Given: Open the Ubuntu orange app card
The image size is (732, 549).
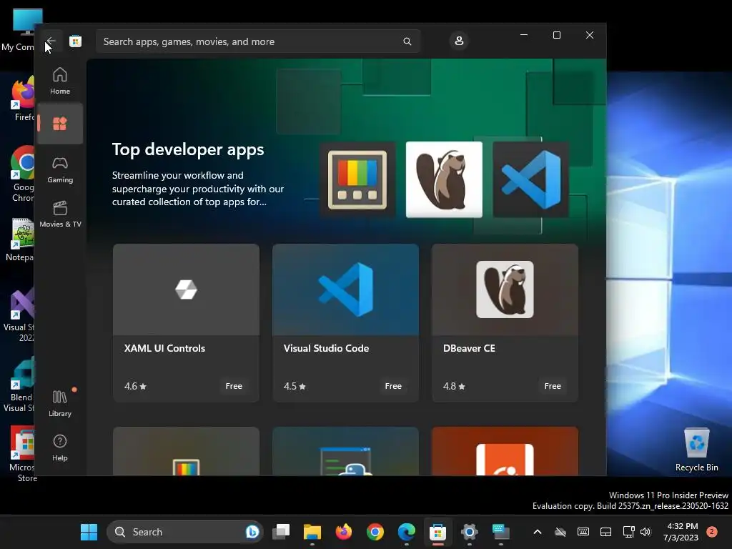Looking at the screenshot, I should 505,451.
